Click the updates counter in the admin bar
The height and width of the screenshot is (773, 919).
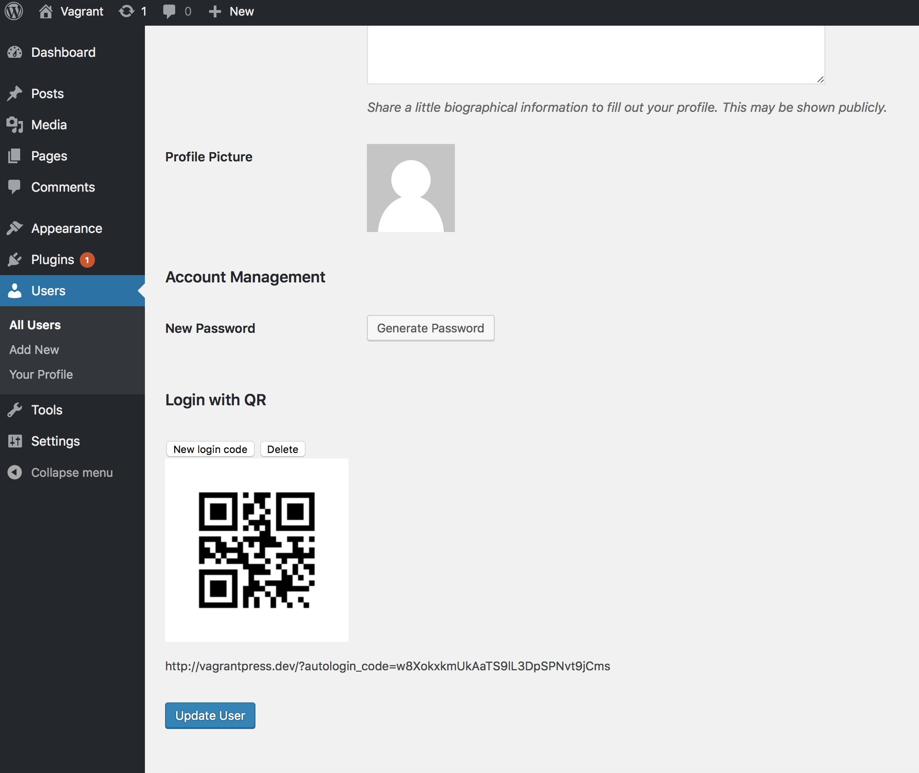pyautogui.click(x=132, y=11)
